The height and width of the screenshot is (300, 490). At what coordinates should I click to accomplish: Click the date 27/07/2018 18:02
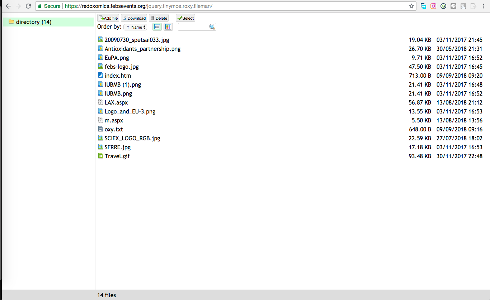460,138
